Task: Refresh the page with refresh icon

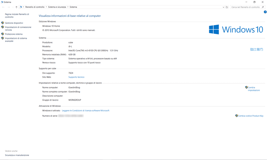Action: click(x=227, y=7)
